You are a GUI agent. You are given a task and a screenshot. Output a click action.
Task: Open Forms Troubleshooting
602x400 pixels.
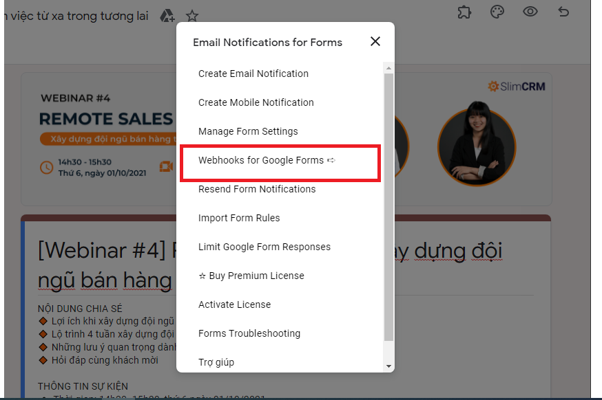pyautogui.click(x=249, y=333)
